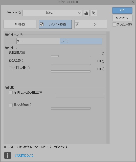This screenshot has width=136, height=162.
Task: Click the ごみの除去量 value 10.00
Action: point(98,69)
